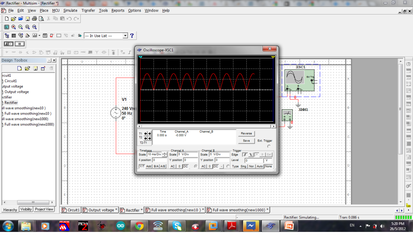Select rising edge trigger
This screenshot has width=413, height=244.
[x=245, y=155]
